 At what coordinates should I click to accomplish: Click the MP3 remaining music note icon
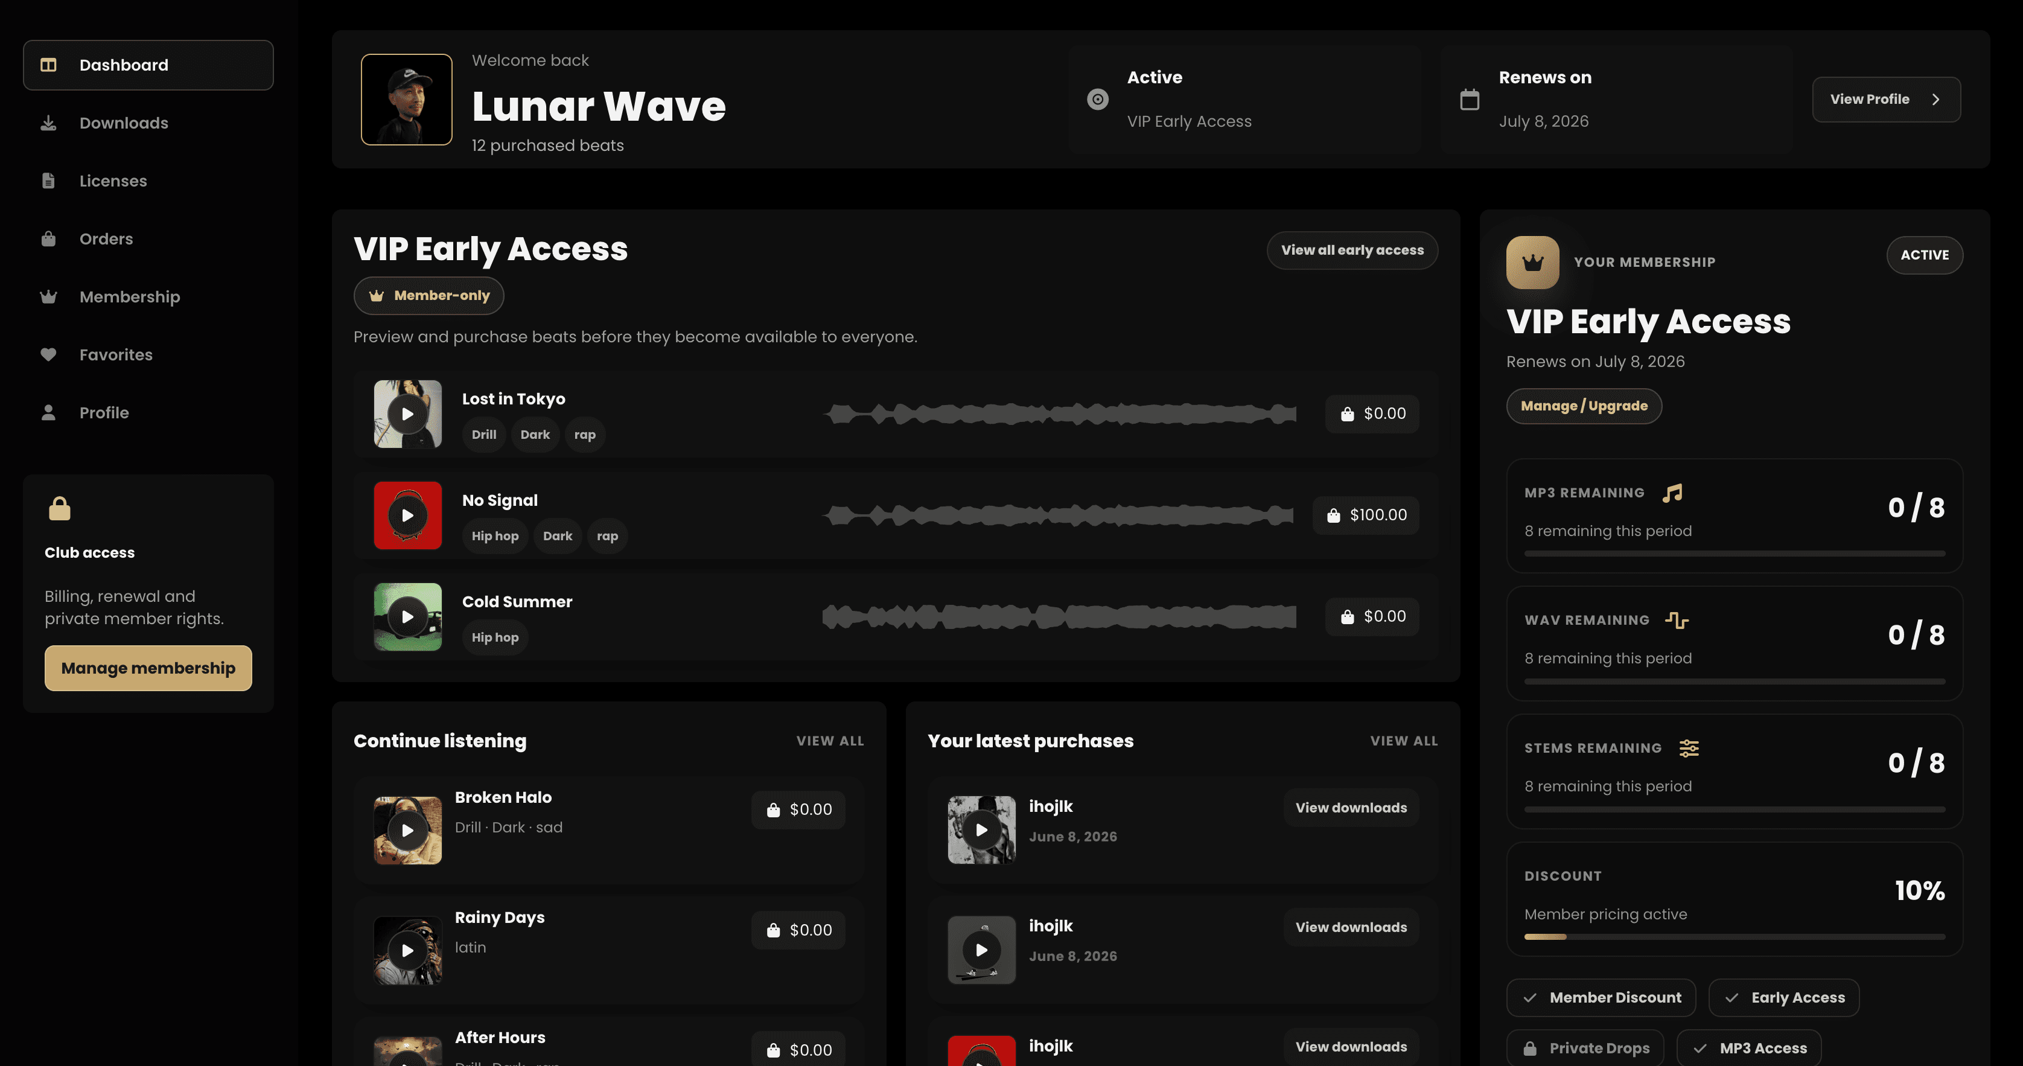tap(1673, 493)
